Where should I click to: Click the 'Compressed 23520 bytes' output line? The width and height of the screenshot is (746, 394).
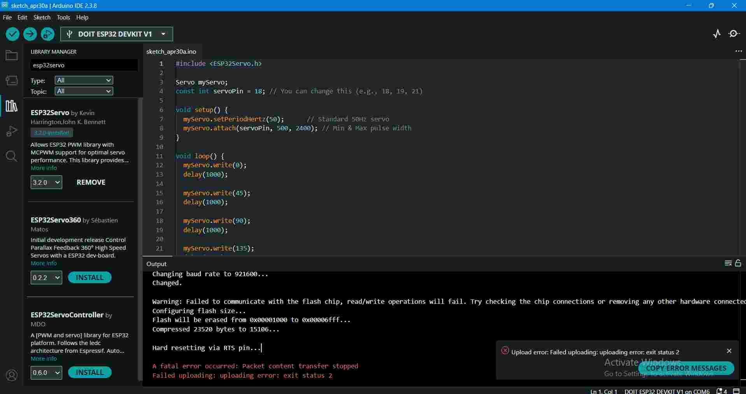[216, 329]
